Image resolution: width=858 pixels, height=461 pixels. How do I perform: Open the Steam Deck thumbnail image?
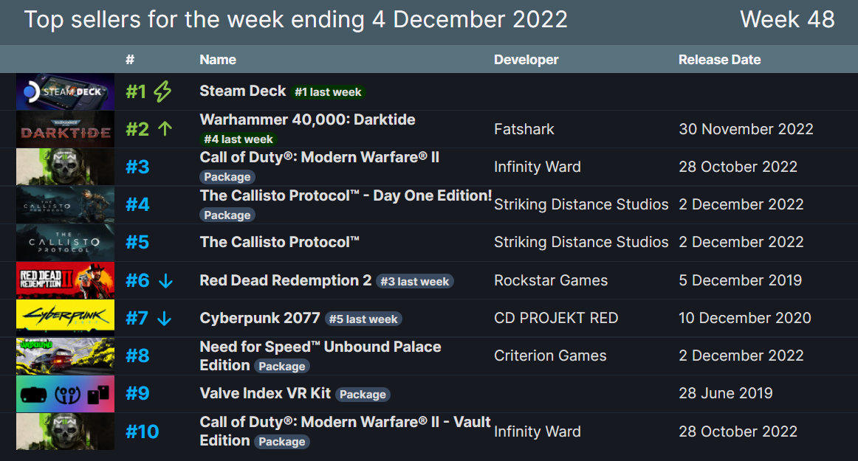(x=65, y=92)
